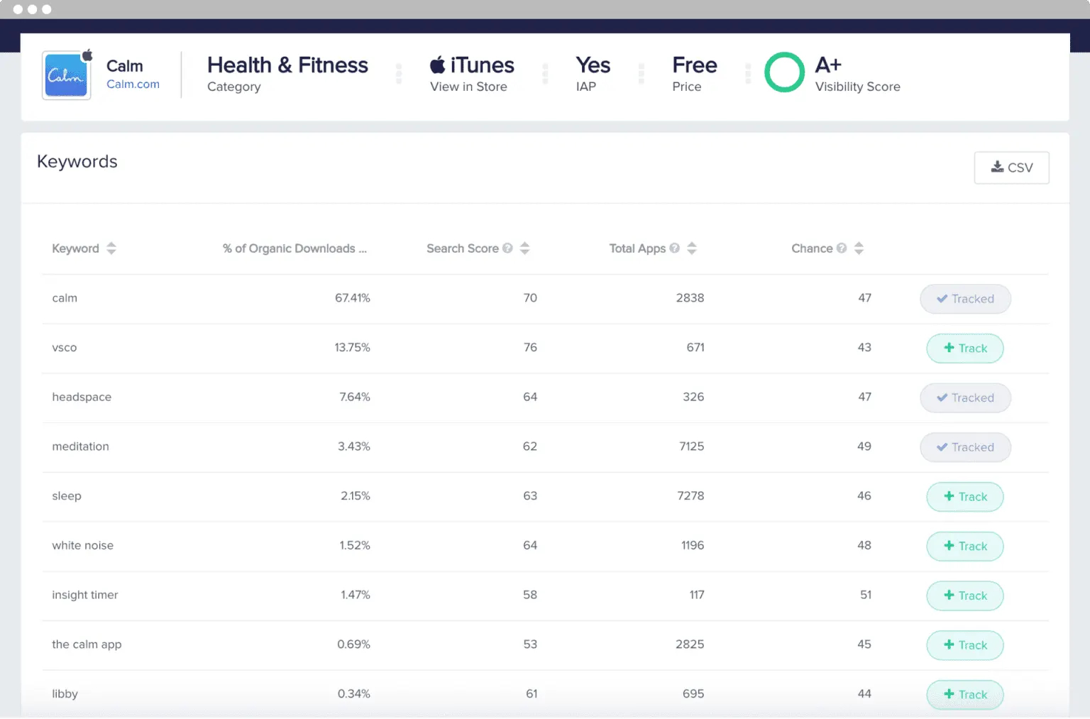Click search score 76 for vsco
1090x719 pixels.
(530, 348)
